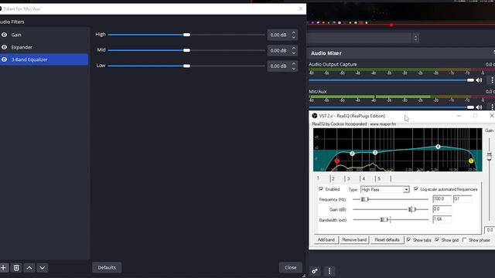Click the Frequency value field 100.0

[x=442, y=199]
